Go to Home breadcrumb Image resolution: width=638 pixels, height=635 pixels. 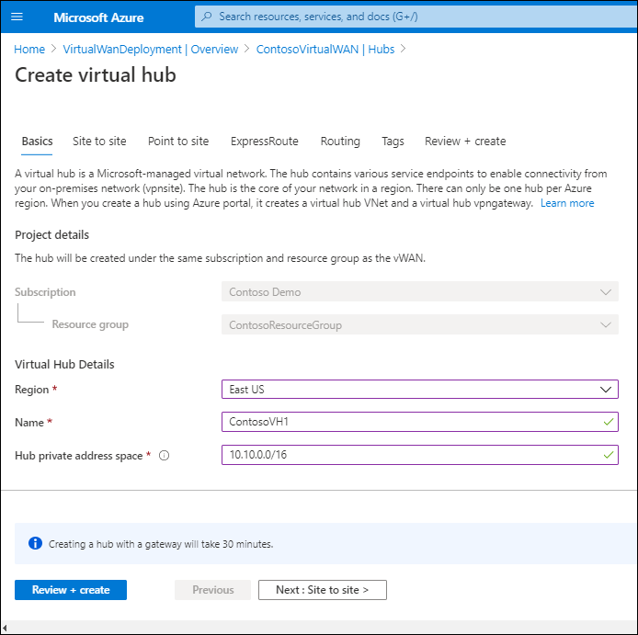[x=29, y=50]
